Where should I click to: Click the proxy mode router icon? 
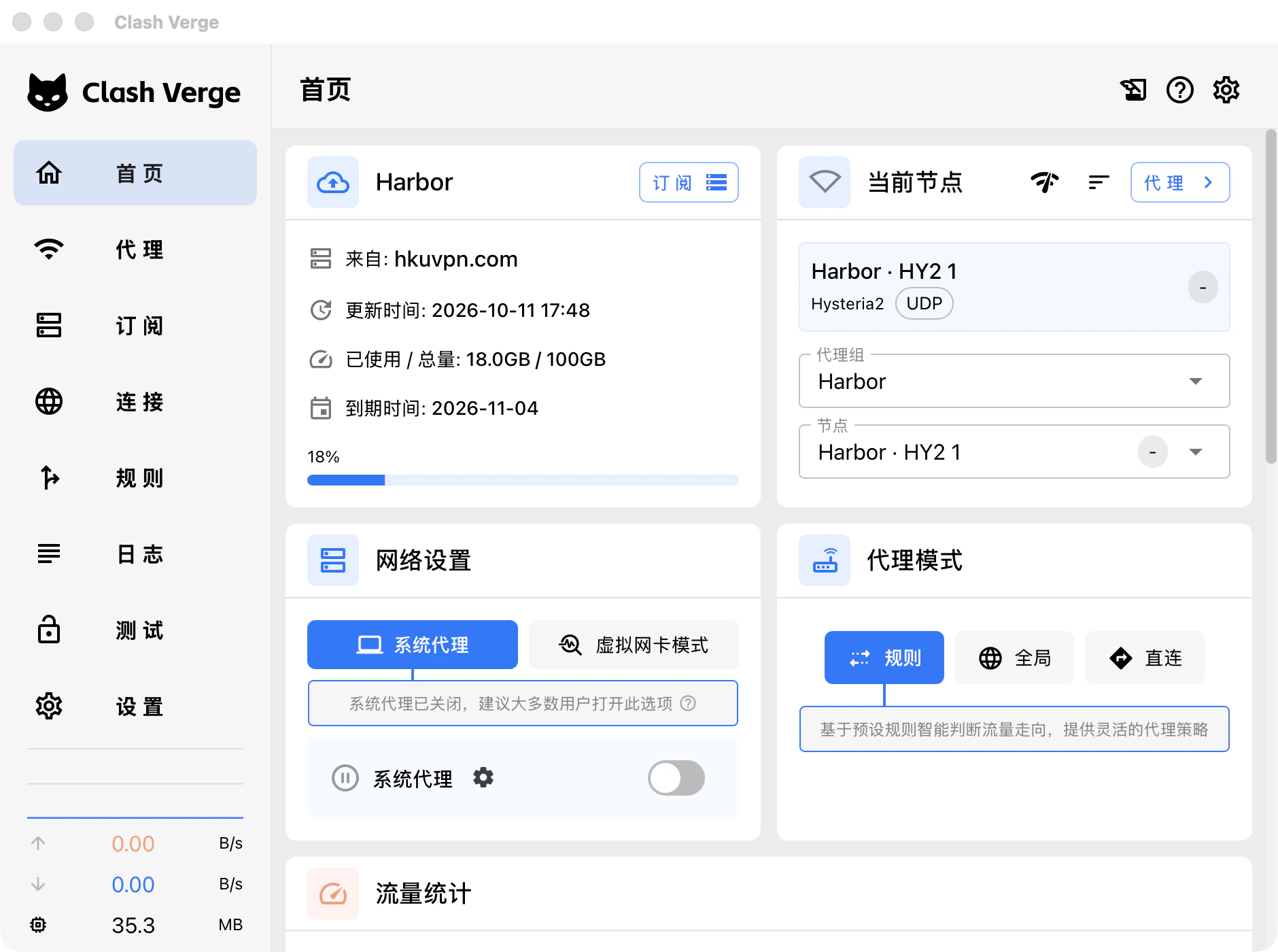pos(825,560)
